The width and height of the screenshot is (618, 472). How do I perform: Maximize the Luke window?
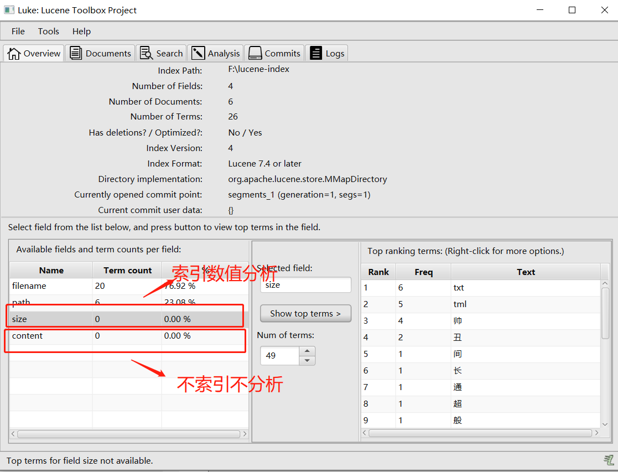(572, 10)
